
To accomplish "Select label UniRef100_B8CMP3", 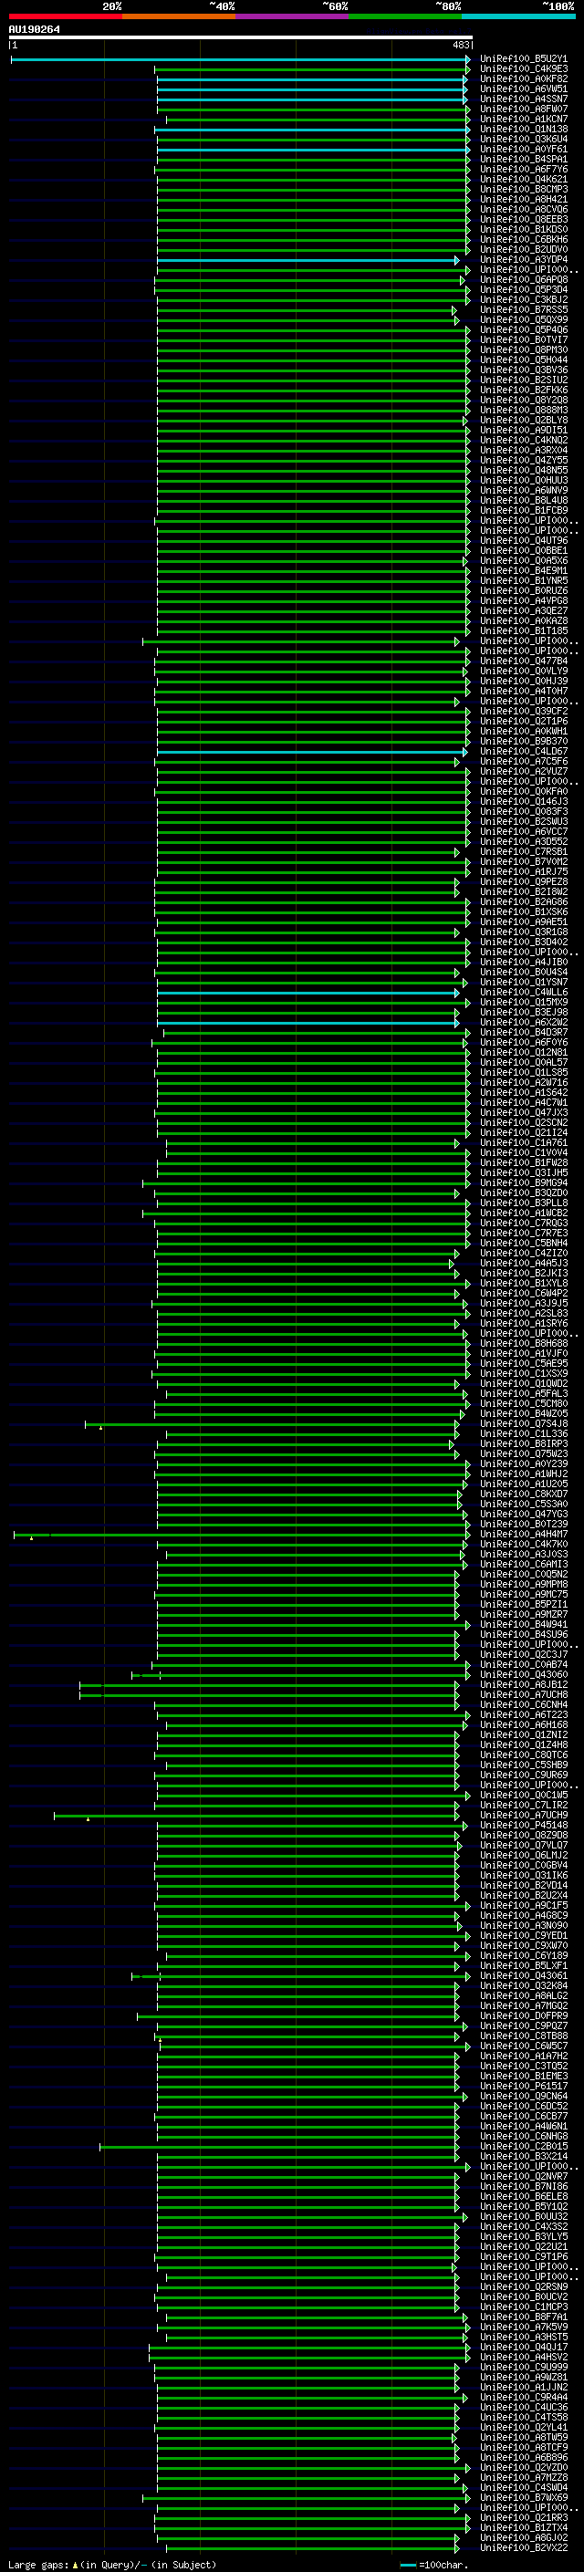I will click(x=523, y=190).
